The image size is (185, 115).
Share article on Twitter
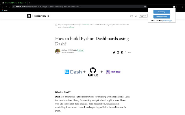click(114, 52)
